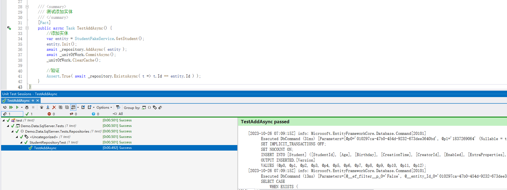Close the TestAddAsync session tab
This screenshot has height=190, width=507.
click(x=38, y=101)
